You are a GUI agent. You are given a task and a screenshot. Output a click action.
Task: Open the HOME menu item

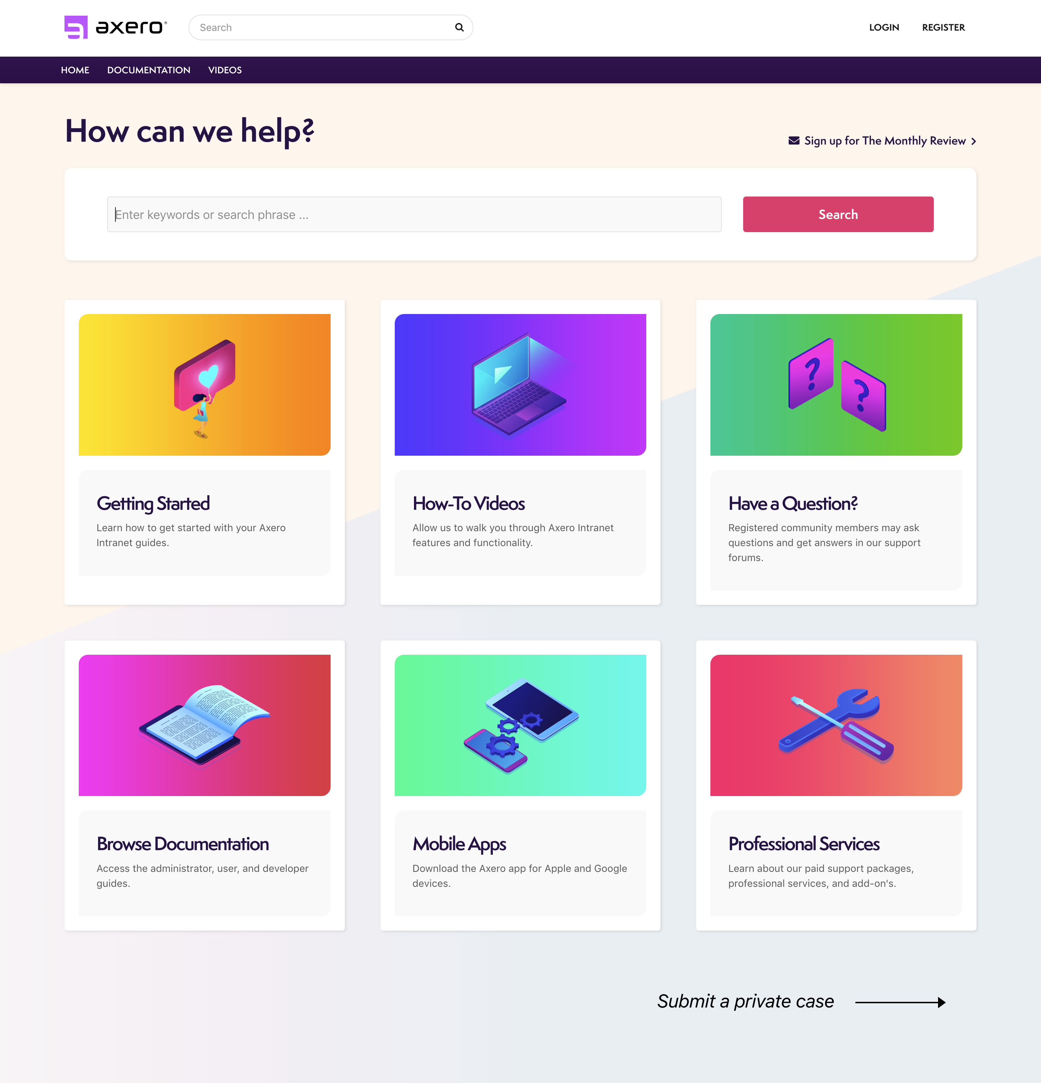[x=74, y=70]
